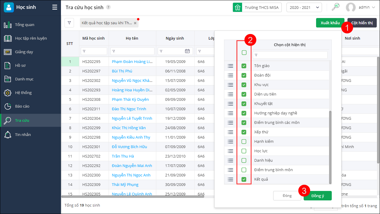Toggle the select-all columns checkbox
Viewport: 380px width, 214px height.
(x=244, y=53)
